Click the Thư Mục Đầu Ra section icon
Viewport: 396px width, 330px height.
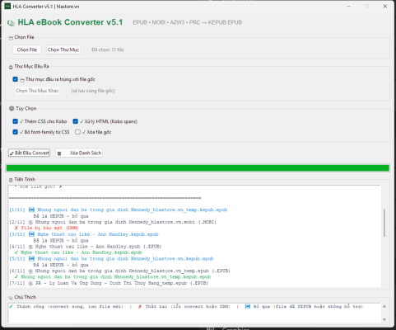point(11,67)
